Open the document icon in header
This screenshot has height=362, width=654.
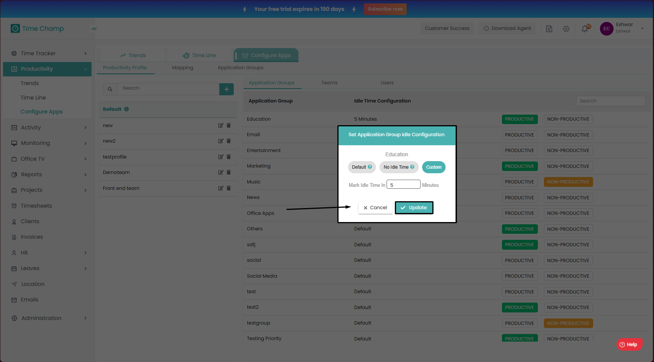point(549,29)
